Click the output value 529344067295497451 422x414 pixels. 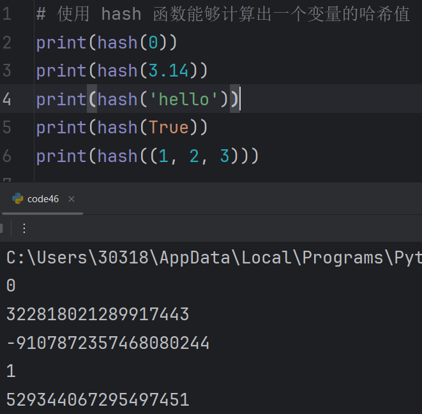click(x=98, y=400)
